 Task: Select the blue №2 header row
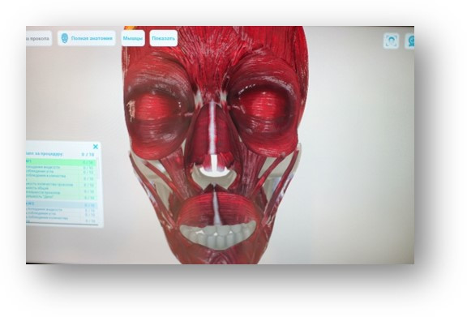(62, 204)
